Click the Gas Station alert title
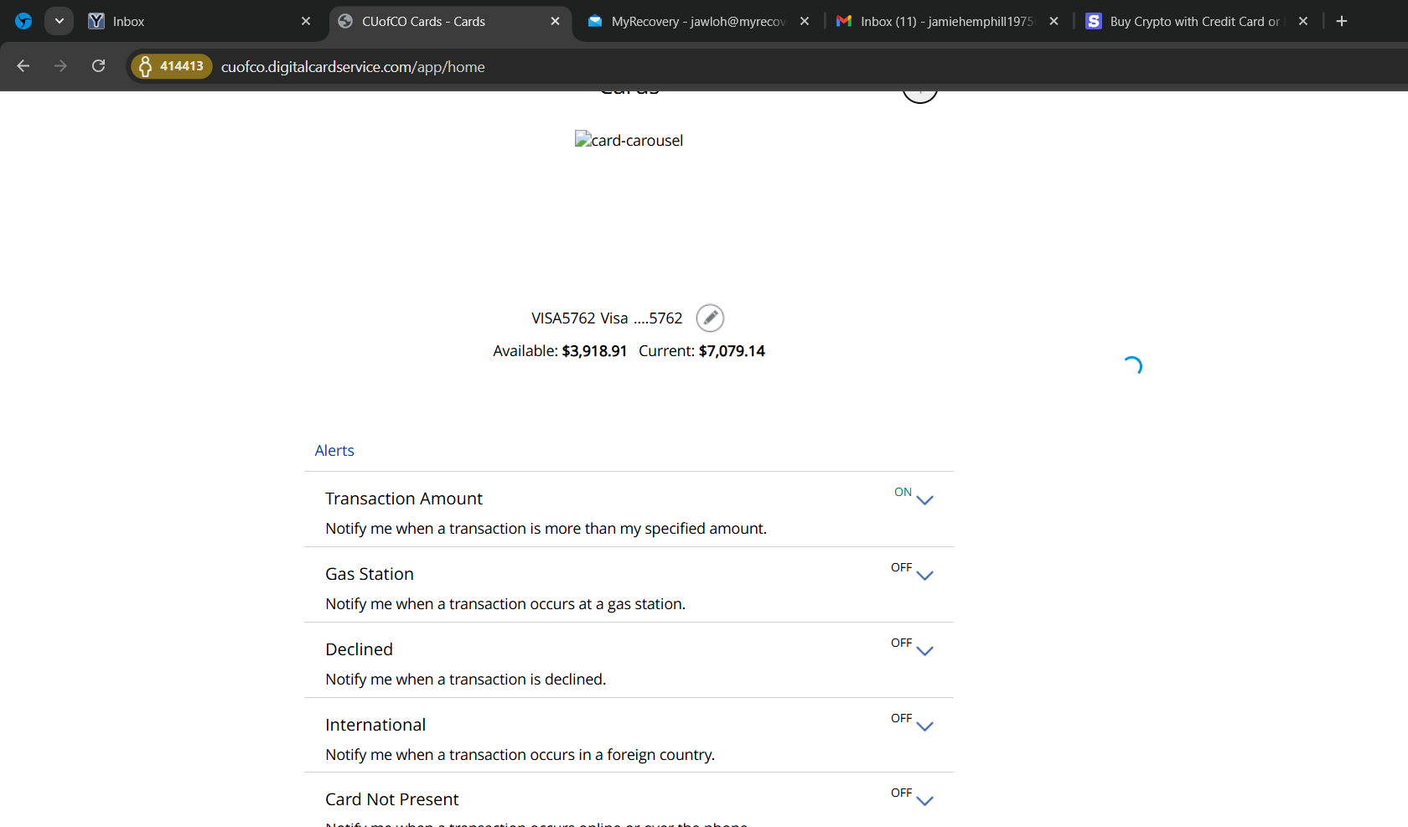 (x=370, y=574)
